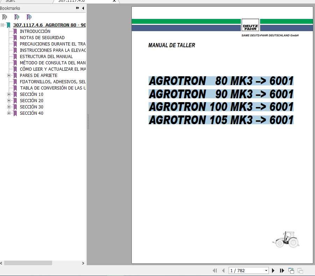
Task: Jump to the last page
Action: 282,270
